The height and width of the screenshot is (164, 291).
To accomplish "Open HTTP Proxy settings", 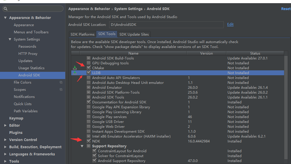I will tap(28, 54).
